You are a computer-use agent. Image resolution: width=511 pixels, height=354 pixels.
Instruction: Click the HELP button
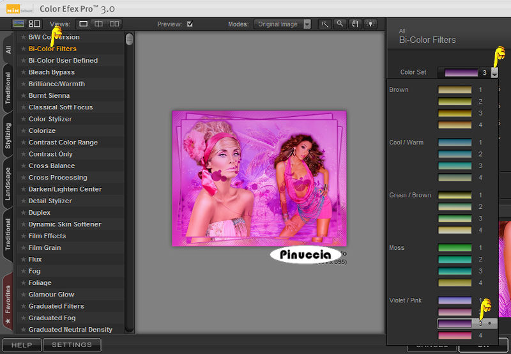click(22, 345)
